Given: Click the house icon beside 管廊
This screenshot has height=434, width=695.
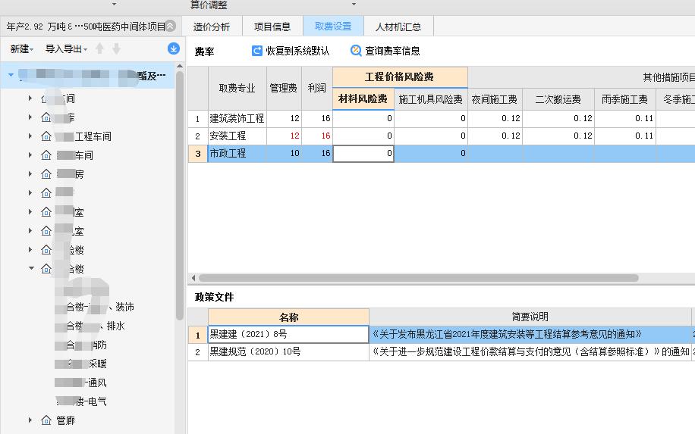Looking at the screenshot, I should (x=46, y=420).
